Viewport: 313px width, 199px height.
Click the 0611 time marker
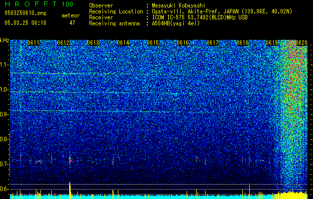[x=33, y=43]
